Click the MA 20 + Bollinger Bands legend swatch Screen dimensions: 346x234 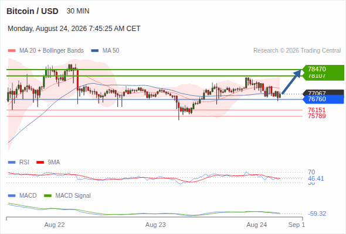(12, 51)
